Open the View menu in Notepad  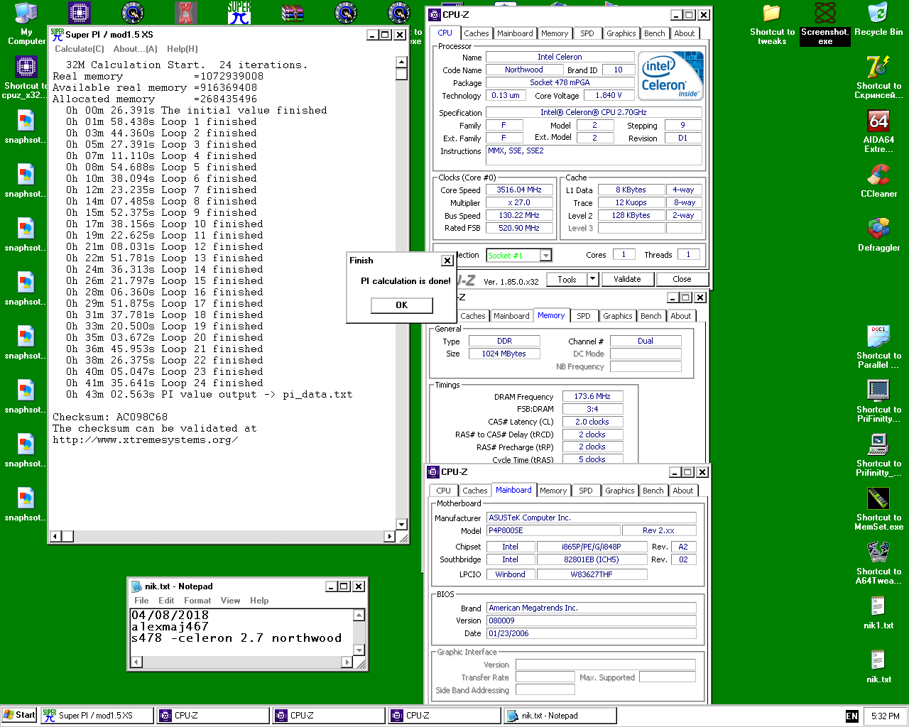(x=230, y=601)
